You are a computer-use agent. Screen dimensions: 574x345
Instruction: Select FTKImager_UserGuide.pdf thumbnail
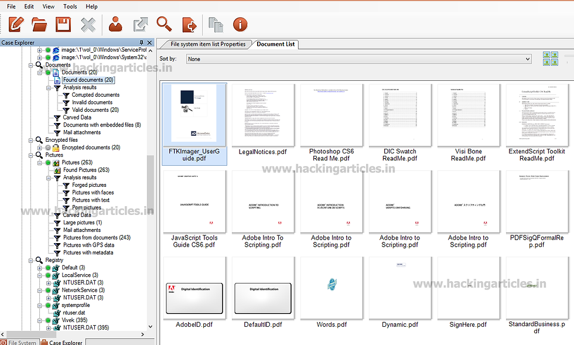pos(194,124)
